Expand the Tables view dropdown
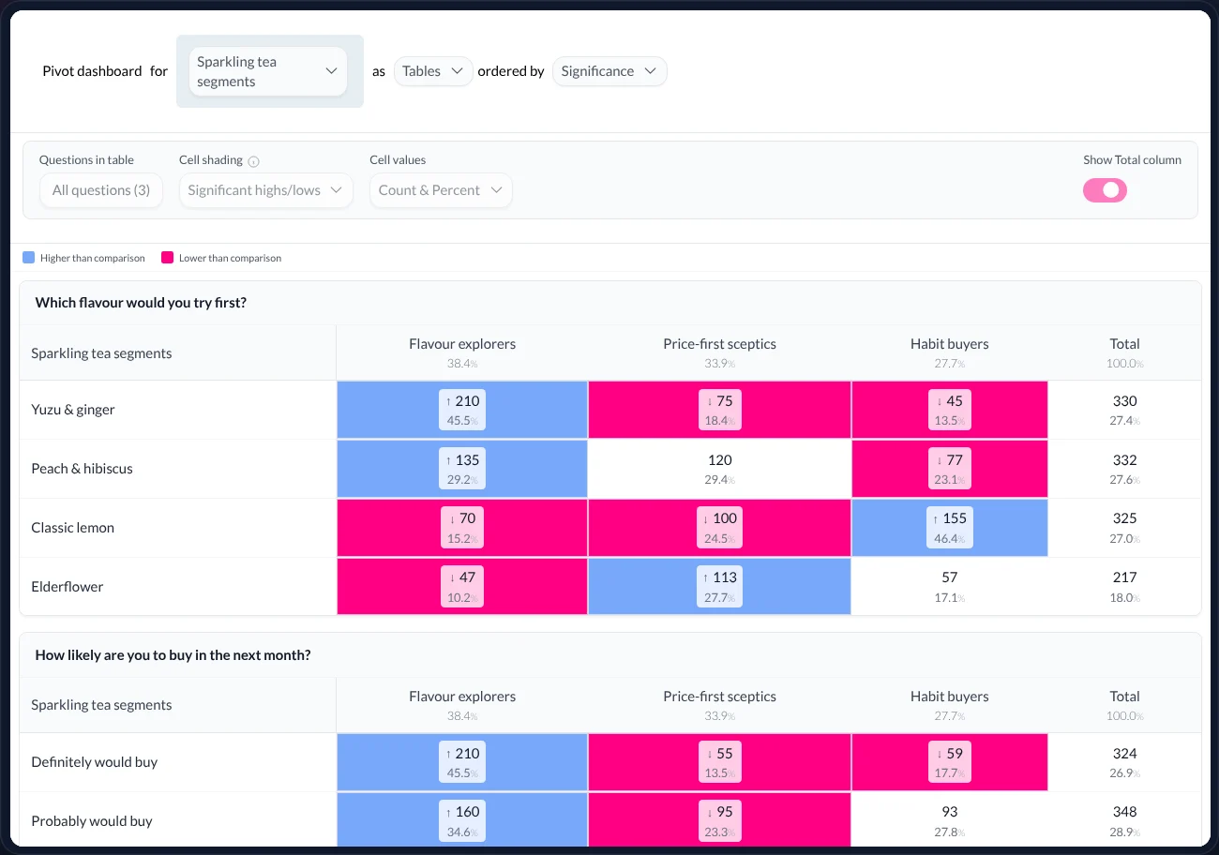 tap(432, 71)
